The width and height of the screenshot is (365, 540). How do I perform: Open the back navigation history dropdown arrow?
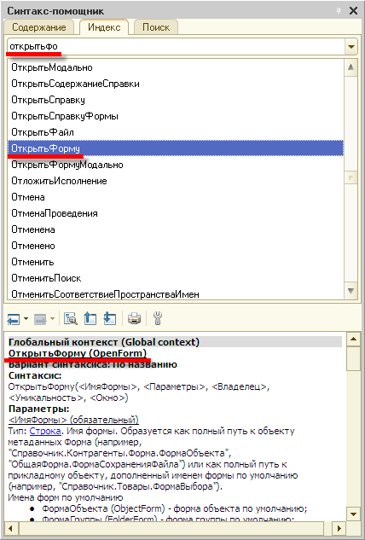[26, 319]
